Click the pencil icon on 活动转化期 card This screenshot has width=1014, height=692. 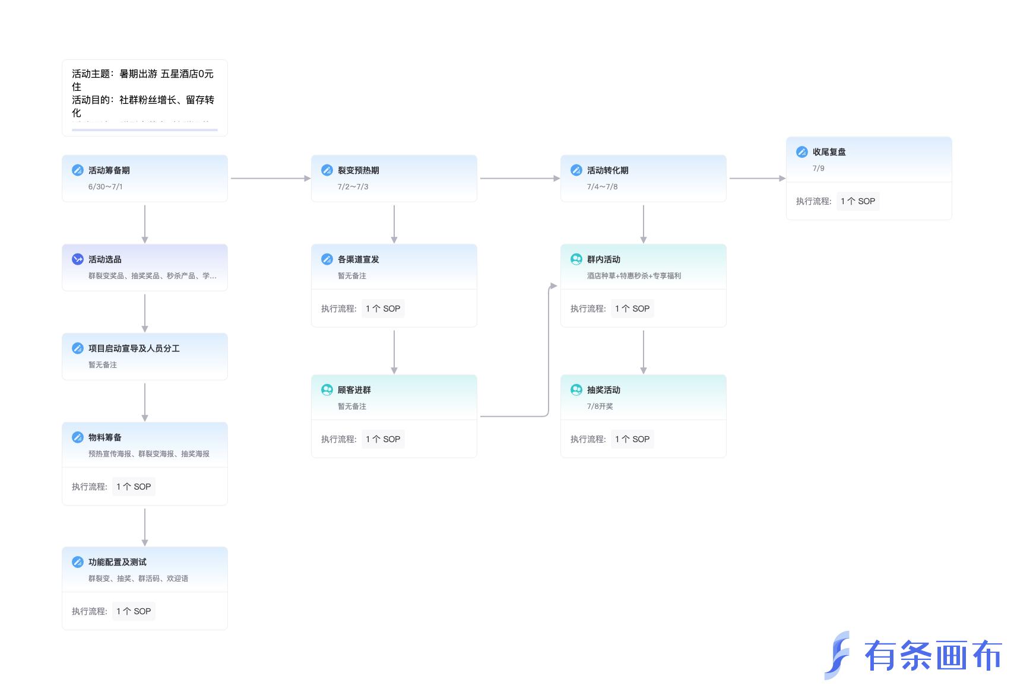coord(576,170)
